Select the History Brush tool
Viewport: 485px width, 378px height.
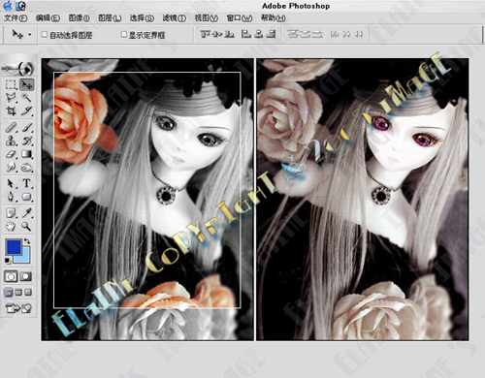tap(26, 141)
